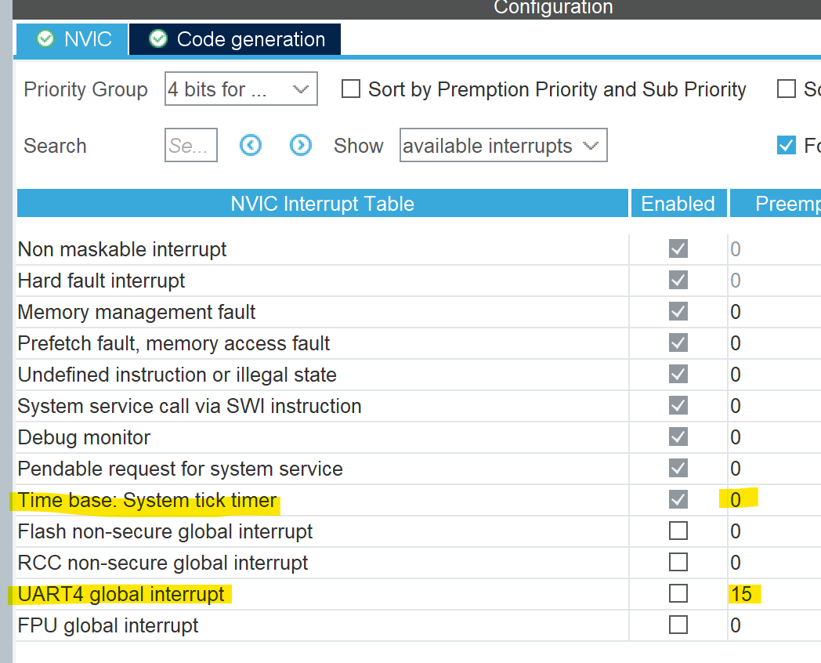The height and width of the screenshot is (663, 821).
Task: Toggle RCC non-secure global interrupt checkbox
Action: tap(678, 563)
